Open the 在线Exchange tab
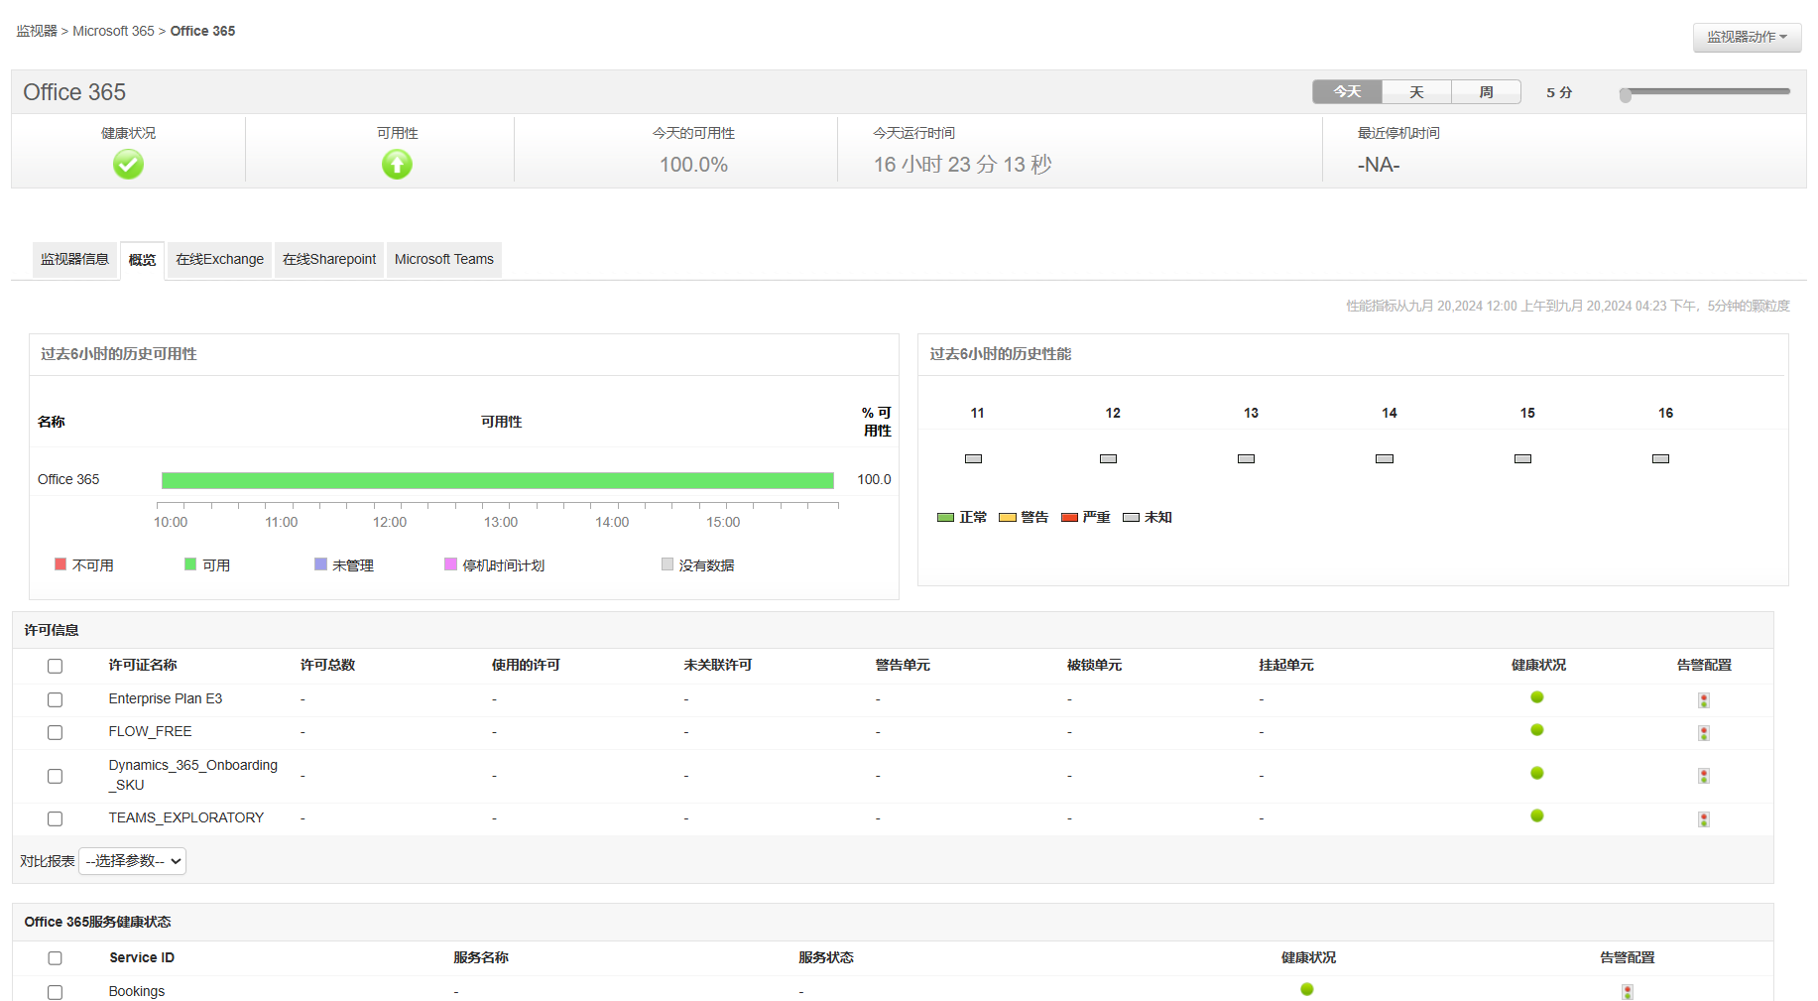This screenshot has height=1001, width=1818. [x=219, y=259]
